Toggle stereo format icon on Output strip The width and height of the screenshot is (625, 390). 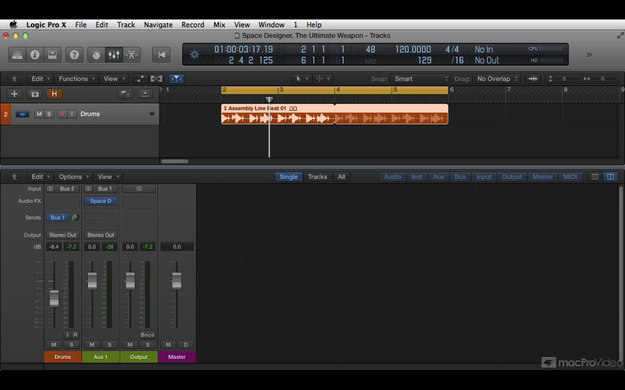[x=139, y=189]
